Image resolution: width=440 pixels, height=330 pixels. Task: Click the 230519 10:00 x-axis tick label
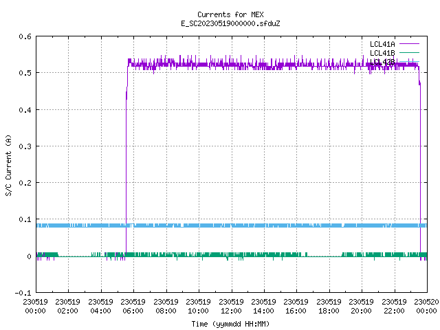pyautogui.click(x=198, y=307)
